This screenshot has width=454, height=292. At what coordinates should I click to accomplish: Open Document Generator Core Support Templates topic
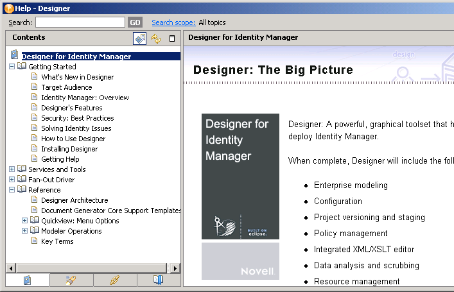click(111, 210)
